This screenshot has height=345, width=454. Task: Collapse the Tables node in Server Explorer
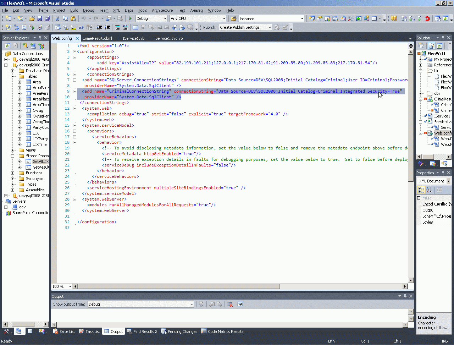click(12, 76)
